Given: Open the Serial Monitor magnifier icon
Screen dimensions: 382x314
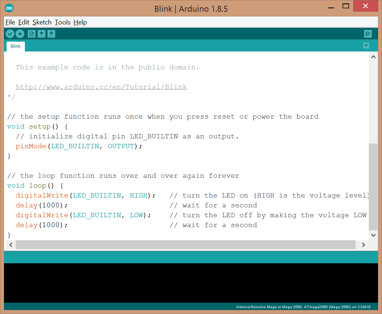Looking at the screenshot, I should point(368,34).
